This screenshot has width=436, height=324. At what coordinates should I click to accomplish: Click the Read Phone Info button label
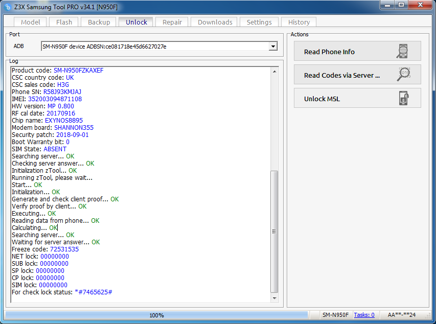click(x=329, y=52)
